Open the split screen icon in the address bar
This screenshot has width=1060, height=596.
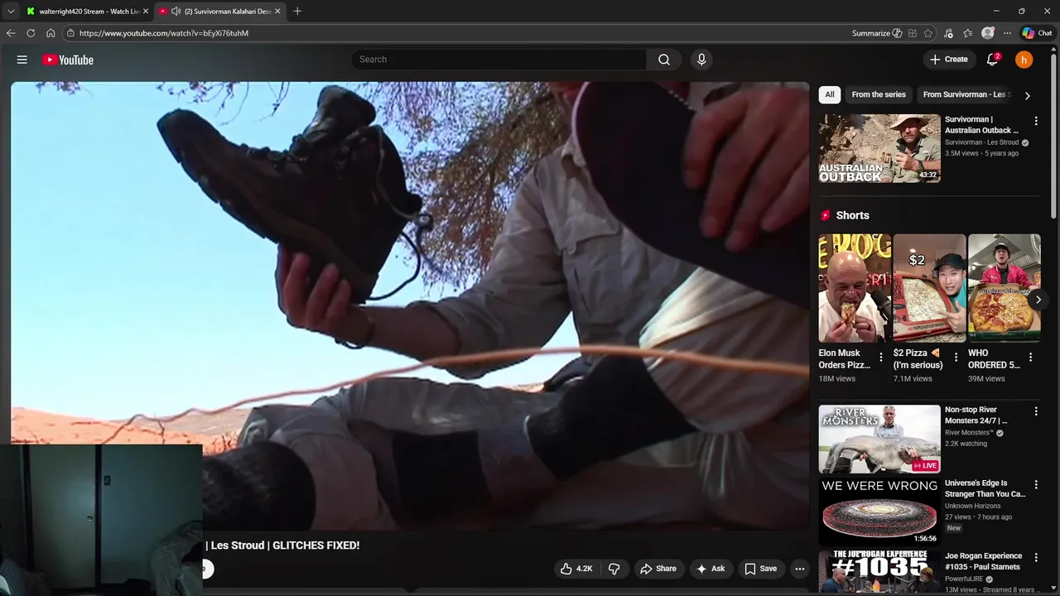point(912,33)
